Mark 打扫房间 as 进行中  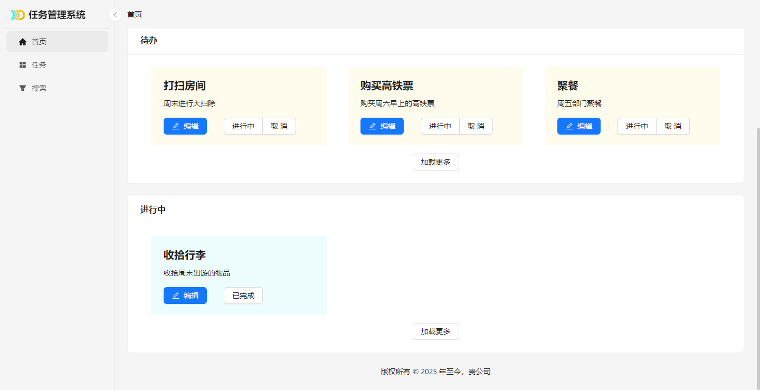click(x=243, y=126)
